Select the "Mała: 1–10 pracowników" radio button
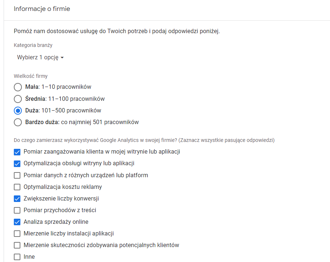The height and width of the screenshot is (262, 330). (x=17, y=87)
